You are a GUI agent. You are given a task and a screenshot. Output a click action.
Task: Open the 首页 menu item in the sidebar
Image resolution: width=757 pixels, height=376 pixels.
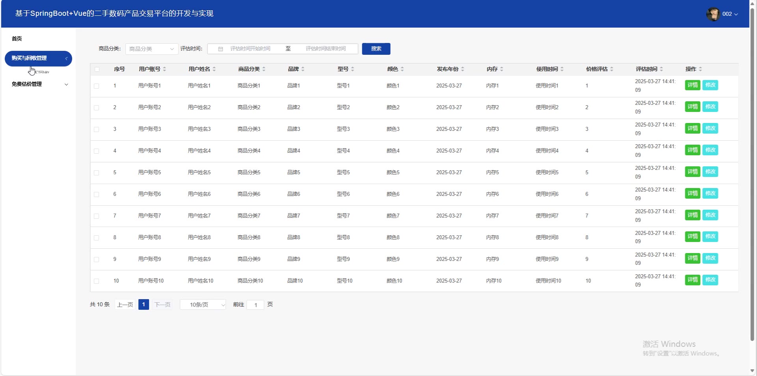pos(17,39)
